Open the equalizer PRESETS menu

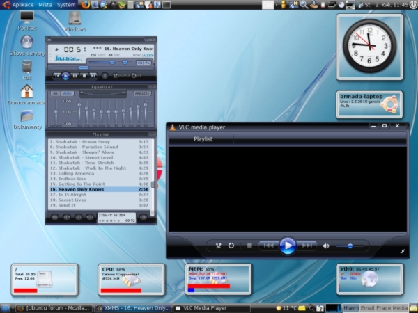[x=142, y=93]
